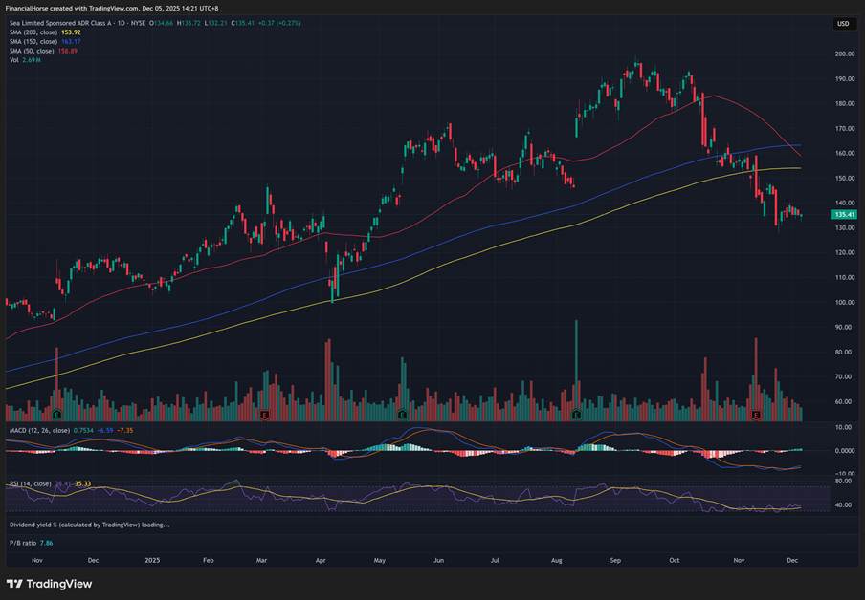Open the USD currency selector

843,24
